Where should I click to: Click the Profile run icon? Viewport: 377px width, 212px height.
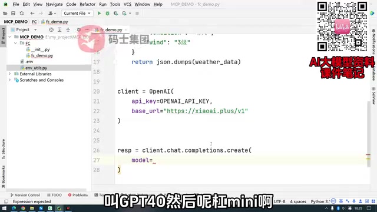124,13
